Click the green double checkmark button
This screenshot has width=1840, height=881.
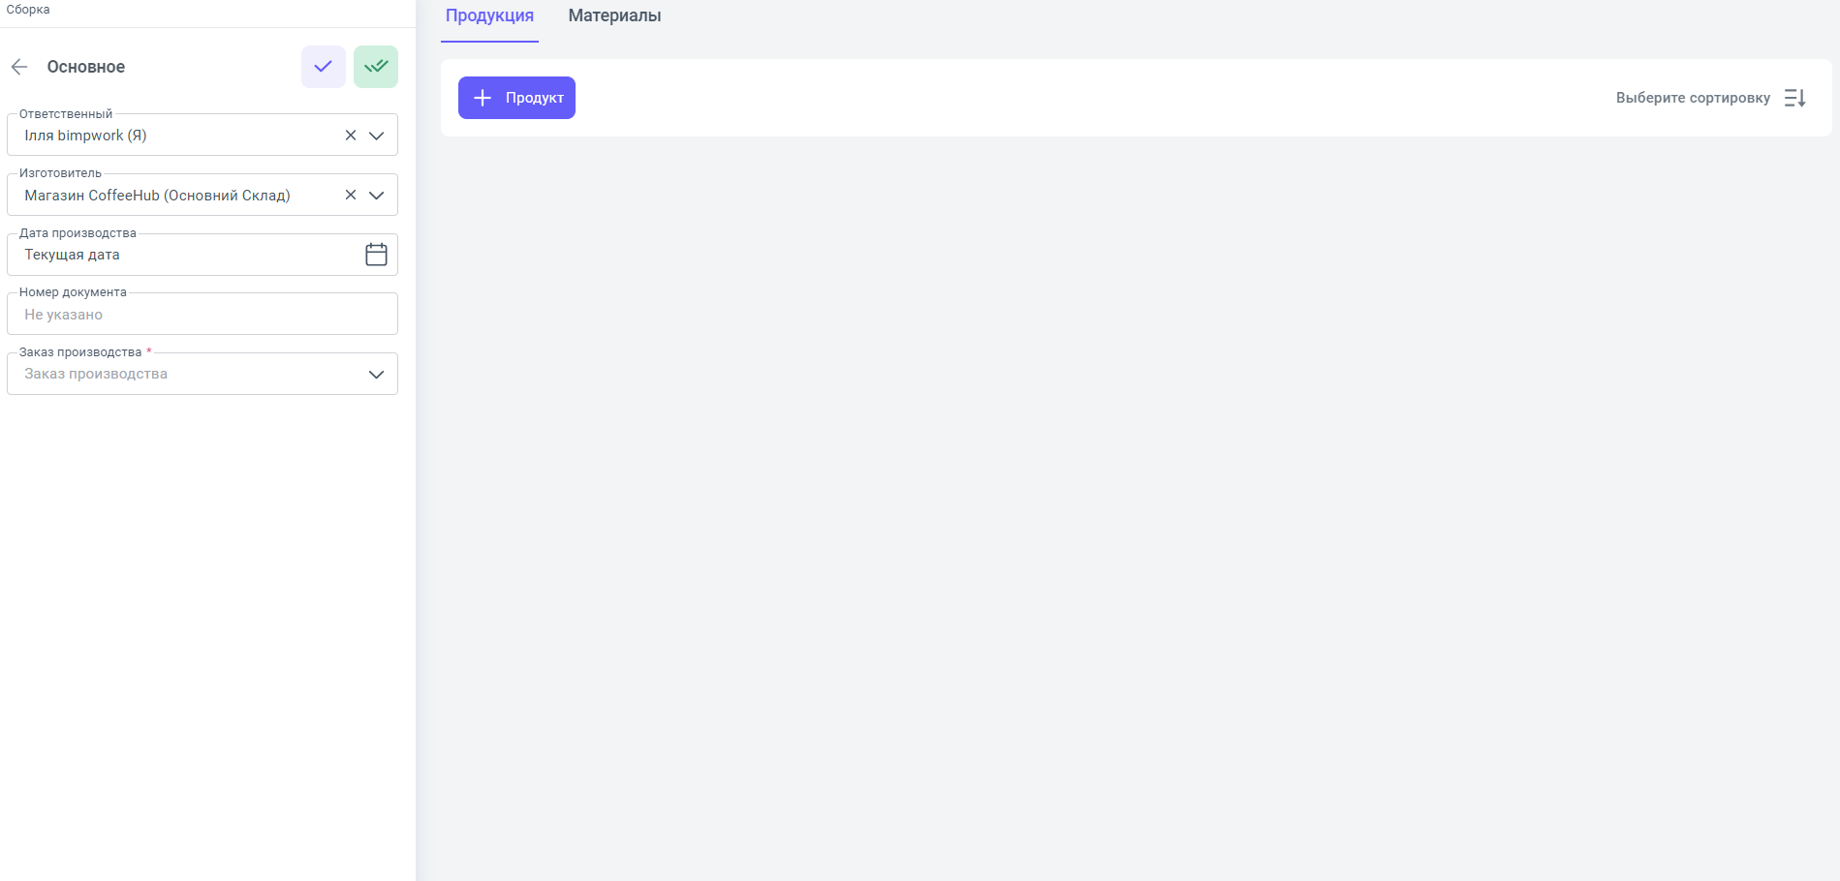(376, 67)
